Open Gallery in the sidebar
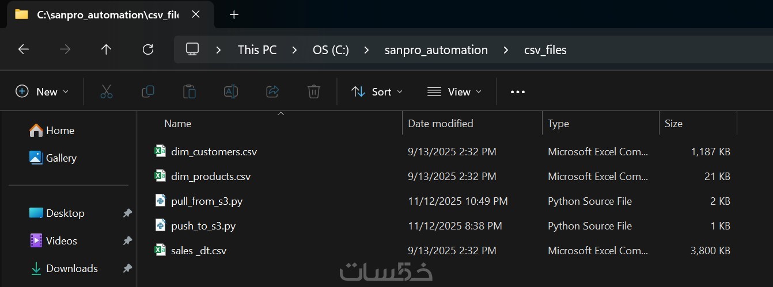 pyautogui.click(x=61, y=158)
